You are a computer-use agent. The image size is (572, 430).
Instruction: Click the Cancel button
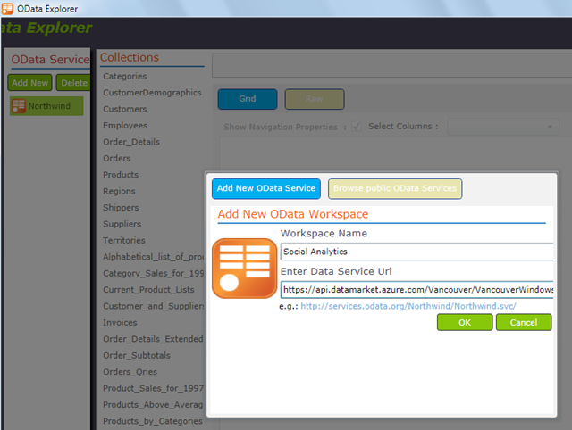pos(524,322)
